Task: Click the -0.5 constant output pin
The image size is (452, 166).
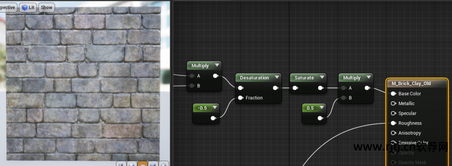Action: 213,118
